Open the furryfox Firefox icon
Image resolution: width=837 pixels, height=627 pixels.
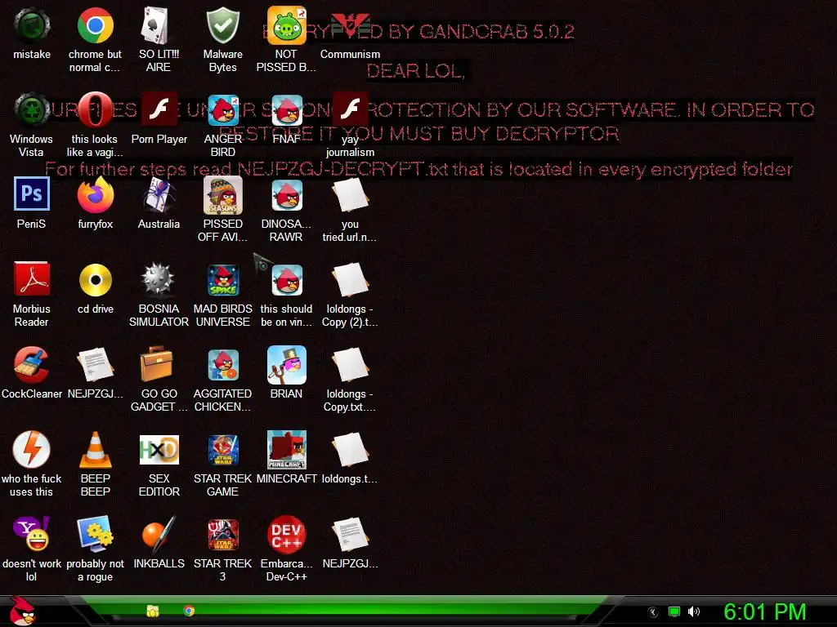coord(95,194)
